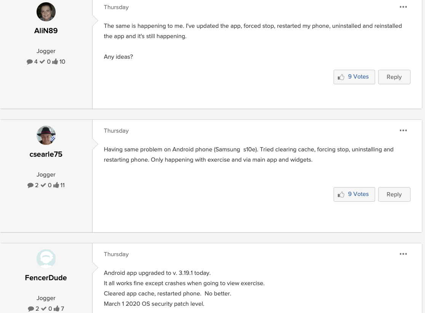Open AliN89's profile avatar

46,12
